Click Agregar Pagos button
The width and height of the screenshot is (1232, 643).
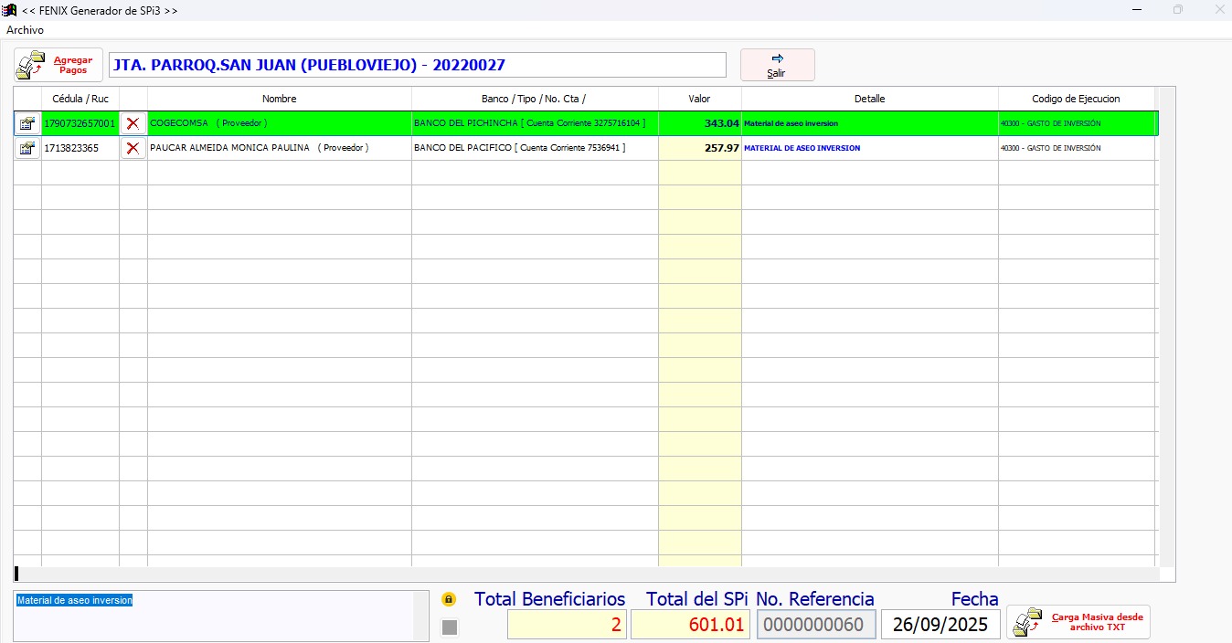[58, 65]
